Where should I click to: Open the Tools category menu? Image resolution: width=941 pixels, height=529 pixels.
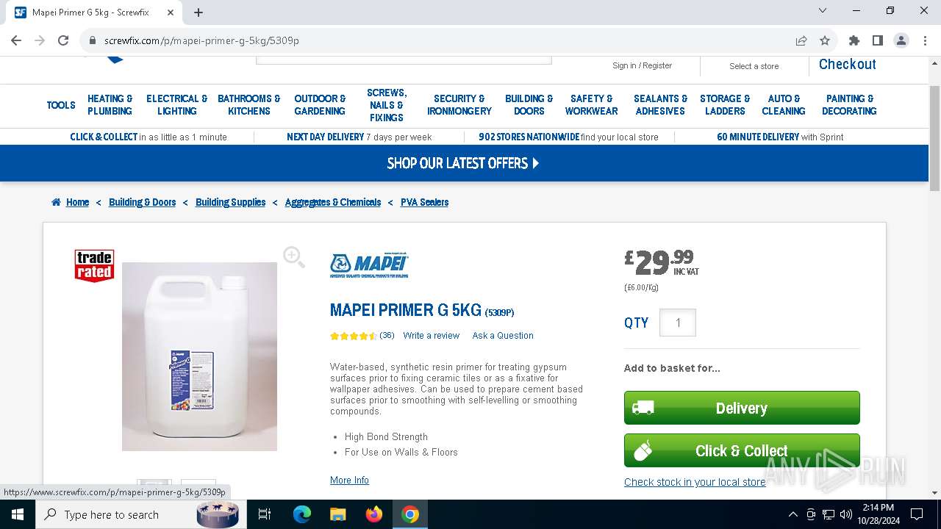point(61,105)
